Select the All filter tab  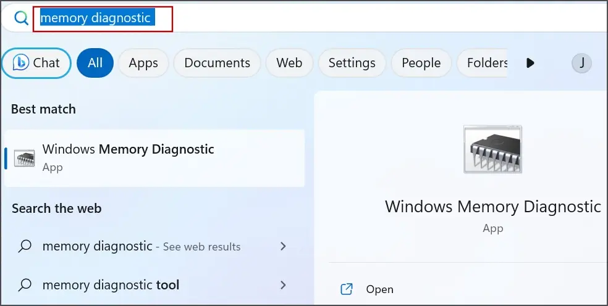point(95,63)
